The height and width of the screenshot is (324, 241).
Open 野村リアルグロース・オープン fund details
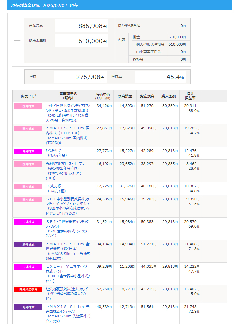point(65,164)
